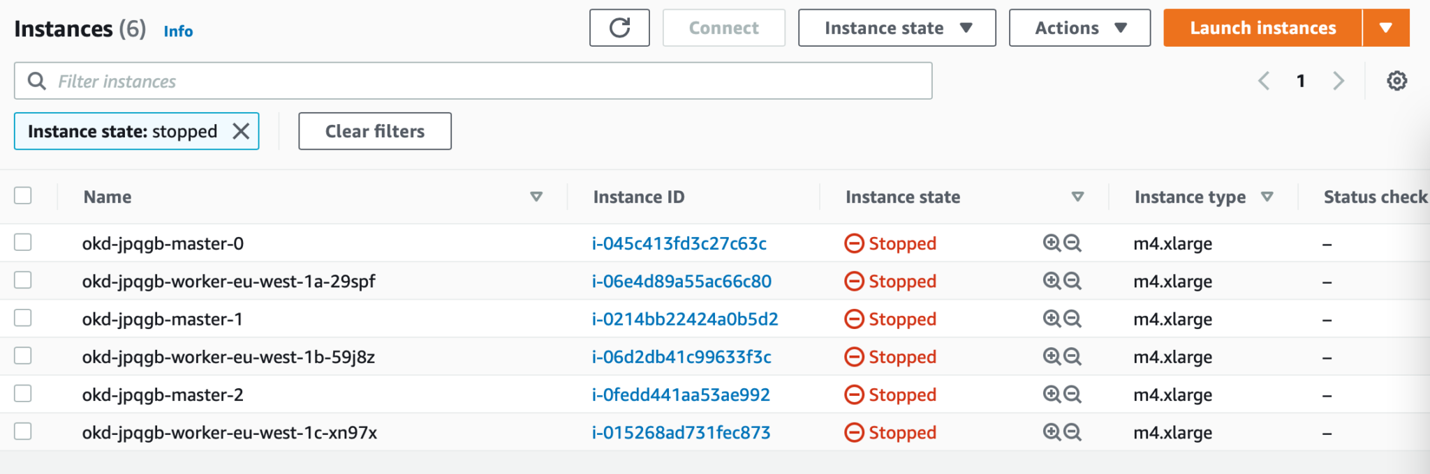Open the Instance state dropdown menu
This screenshot has height=474, width=1430.
(x=897, y=28)
